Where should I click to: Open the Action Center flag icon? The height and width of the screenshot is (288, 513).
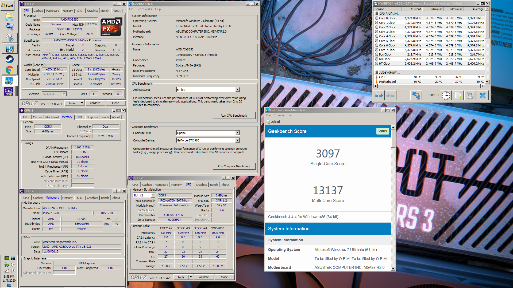[x=13, y=271]
